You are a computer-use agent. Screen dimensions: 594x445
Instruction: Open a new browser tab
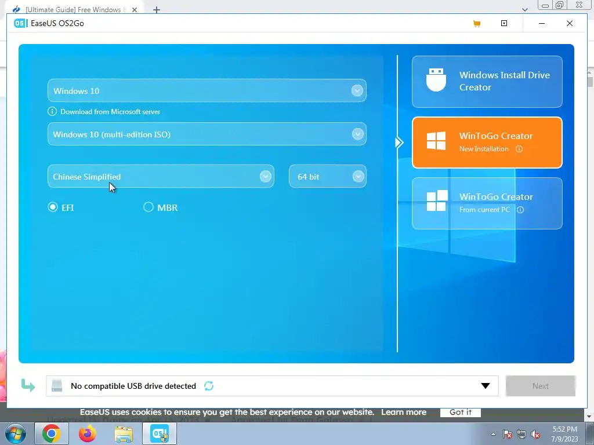157,10
